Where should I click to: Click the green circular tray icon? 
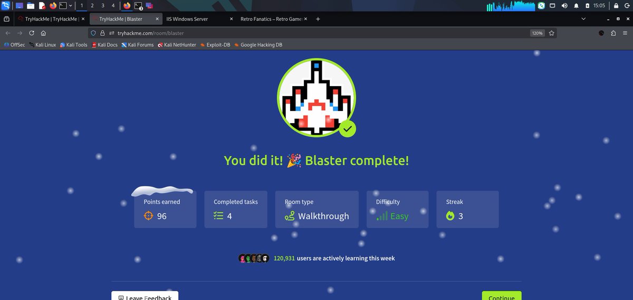[541, 6]
